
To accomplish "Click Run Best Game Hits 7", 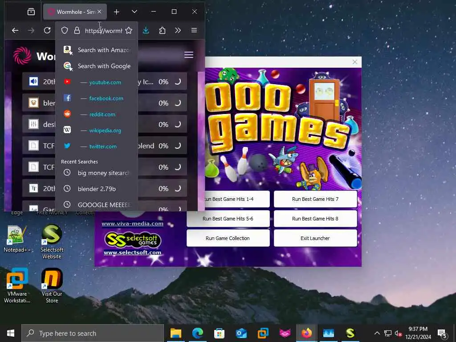I will coord(315,199).
